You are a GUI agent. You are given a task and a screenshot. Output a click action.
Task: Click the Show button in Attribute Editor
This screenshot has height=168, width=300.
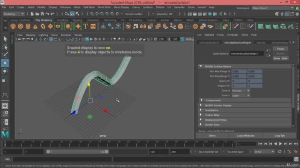277,58
